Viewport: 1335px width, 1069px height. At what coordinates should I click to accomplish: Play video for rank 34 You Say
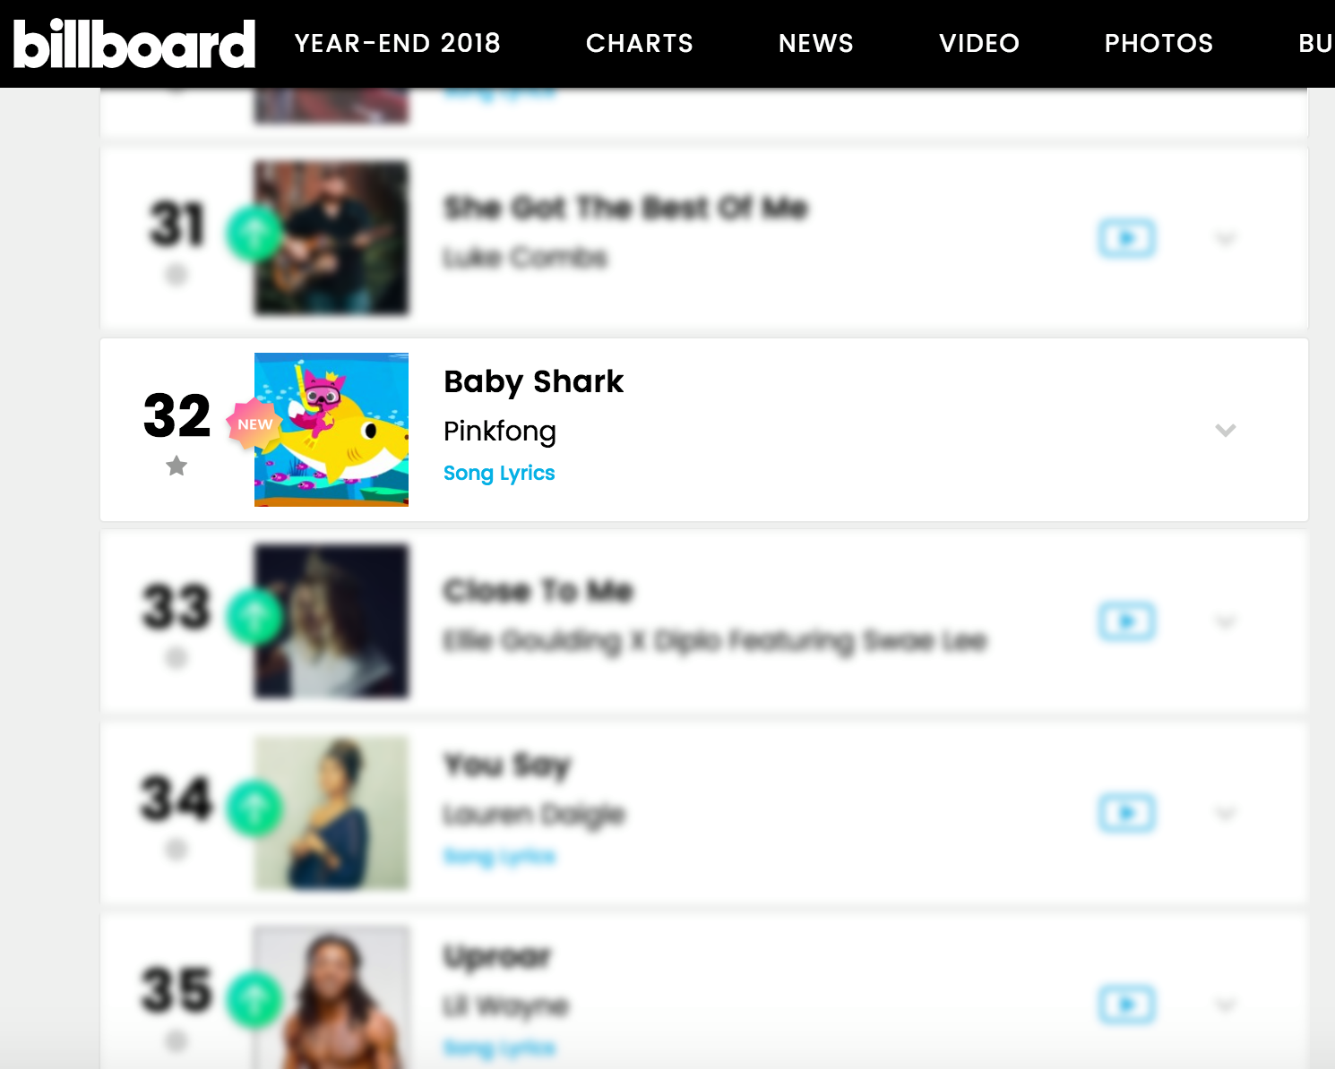[x=1127, y=813]
